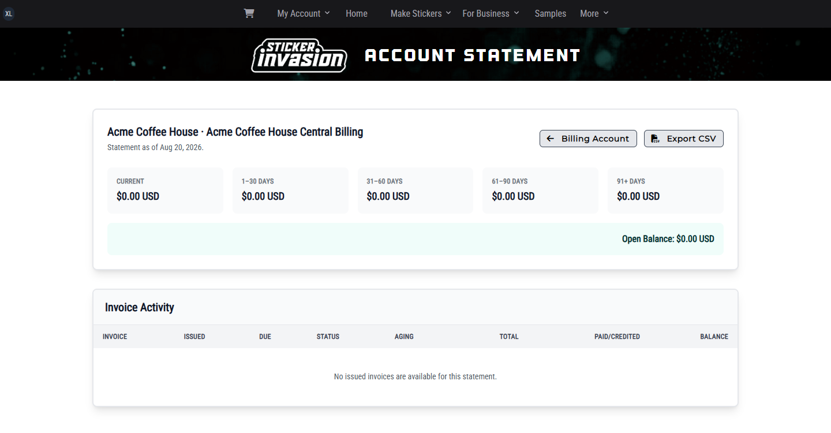Click the Issued column header
Image resolution: width=831 pixels, height=433 pixels.
[194, 337]
